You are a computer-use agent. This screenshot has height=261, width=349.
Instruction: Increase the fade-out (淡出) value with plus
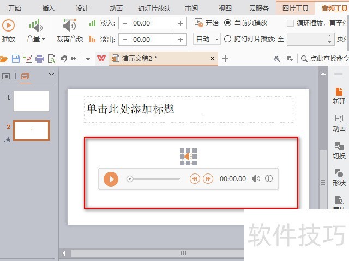click(x=180, y=40)
